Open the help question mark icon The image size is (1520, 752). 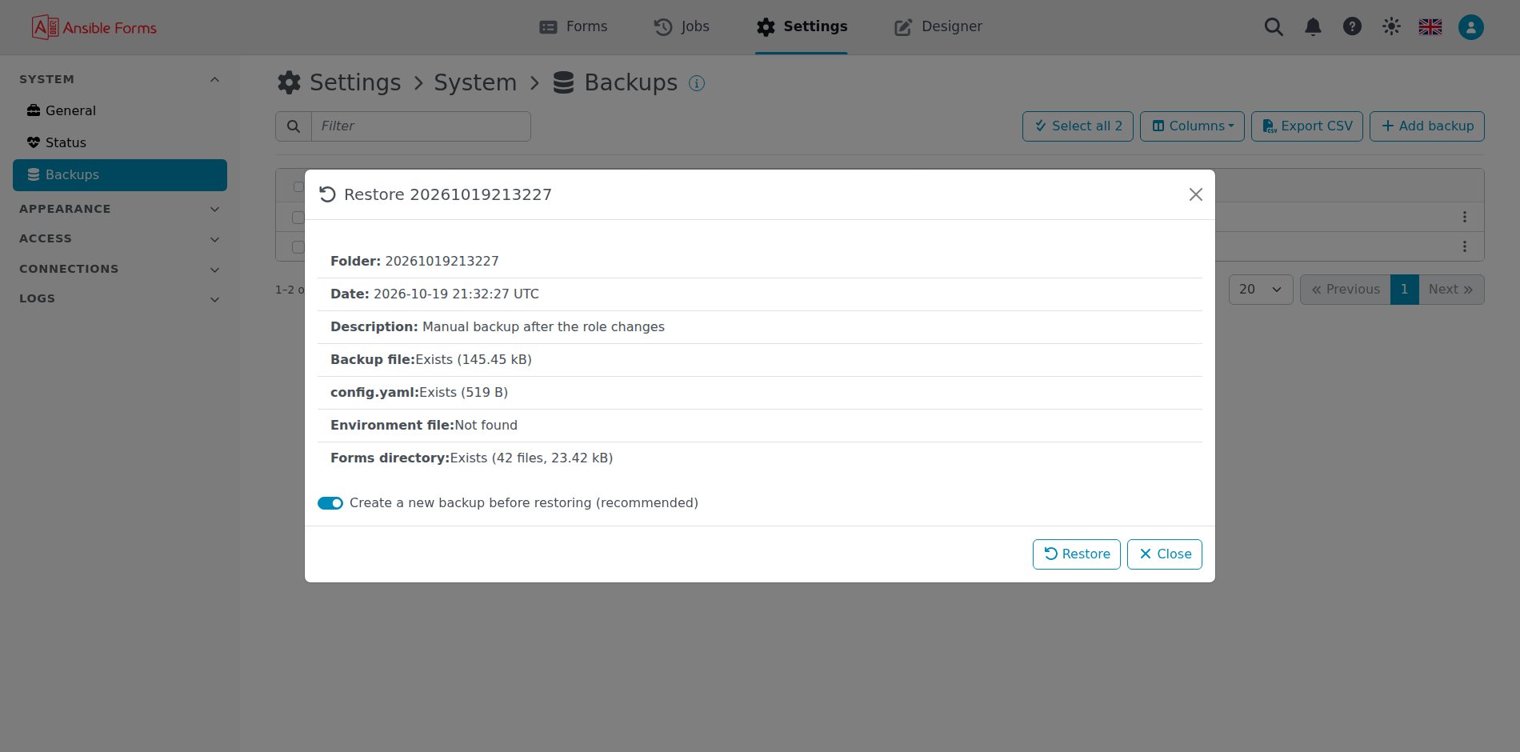(1352, 26)
